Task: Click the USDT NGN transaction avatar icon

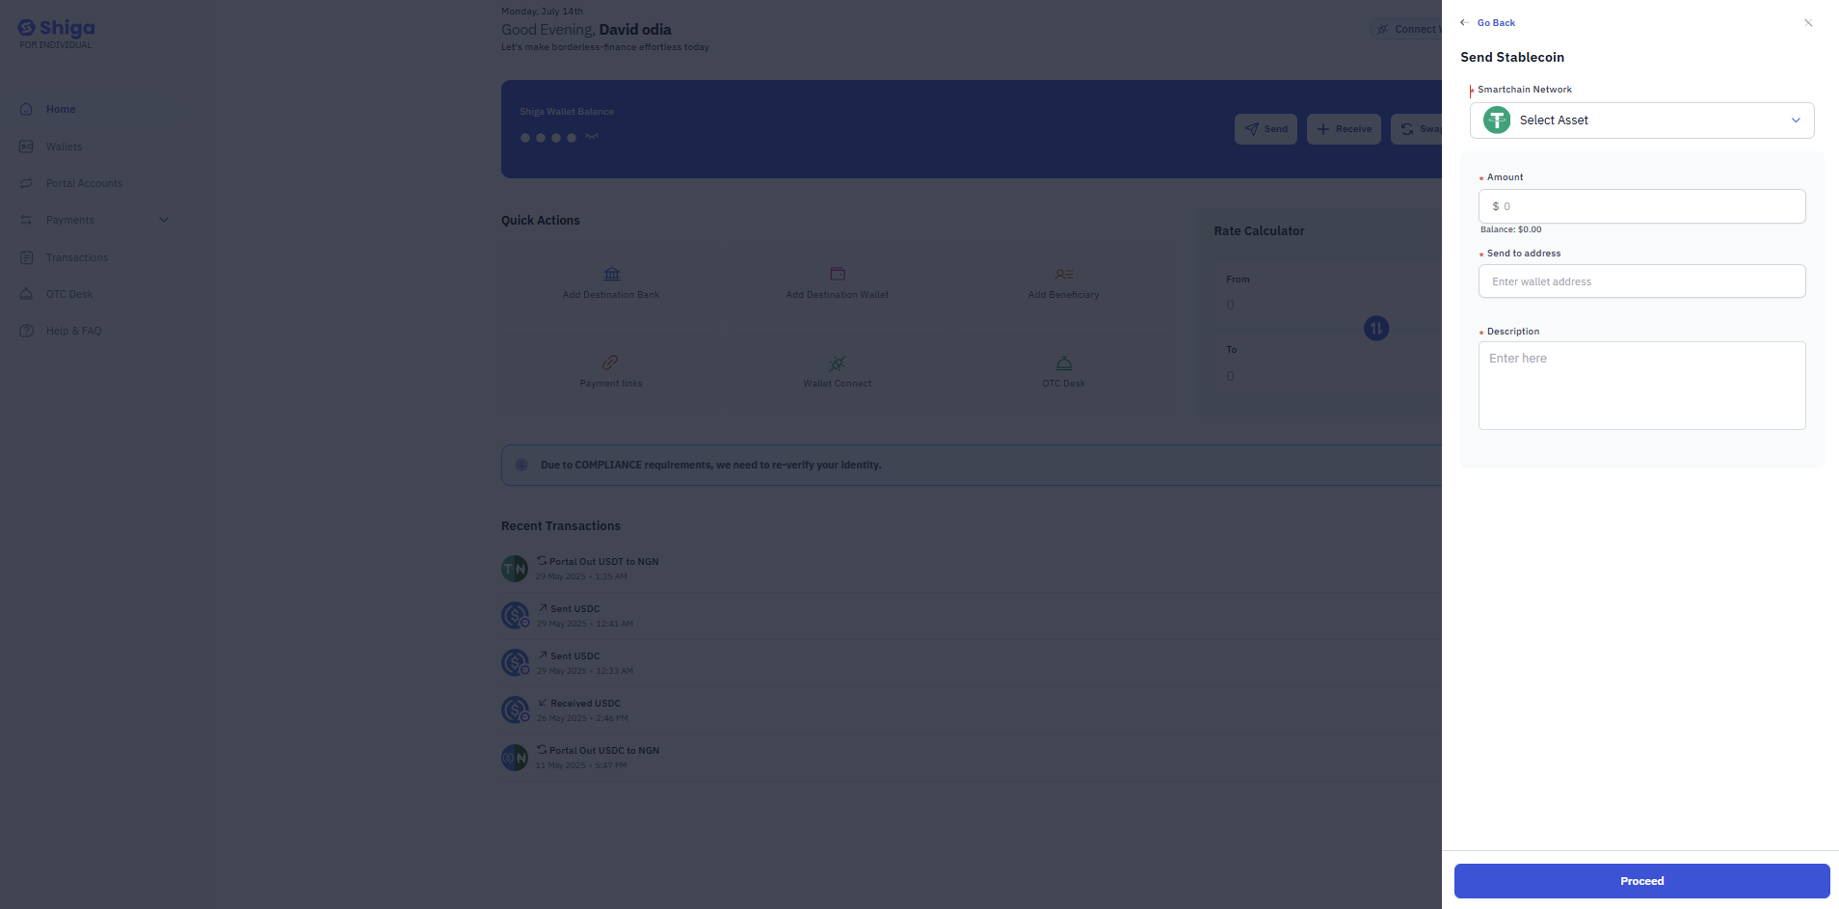Action: [x=515, y=569]
